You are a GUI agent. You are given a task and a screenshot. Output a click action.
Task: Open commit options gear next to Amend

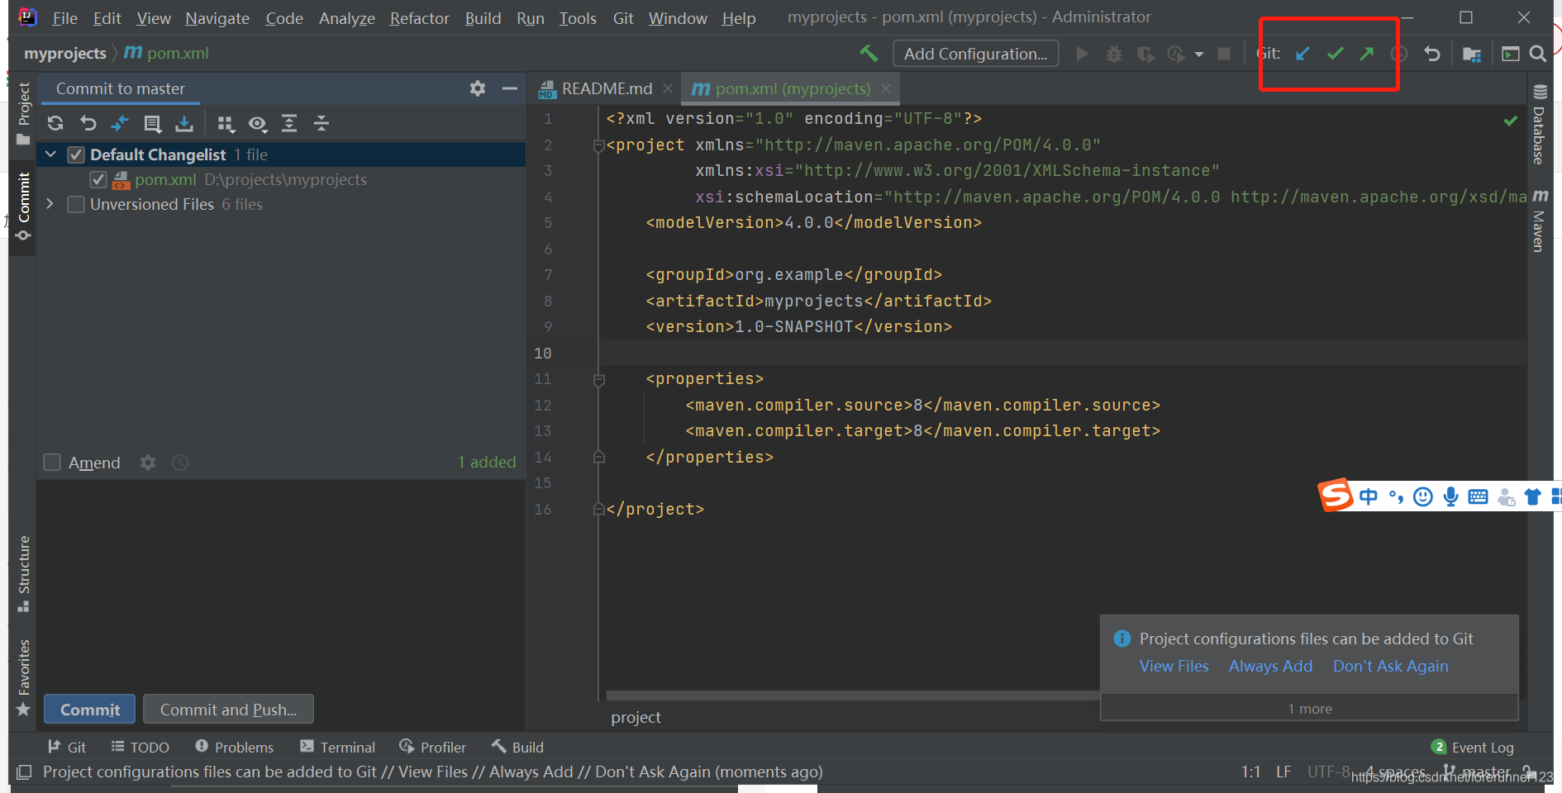point(148,463)
